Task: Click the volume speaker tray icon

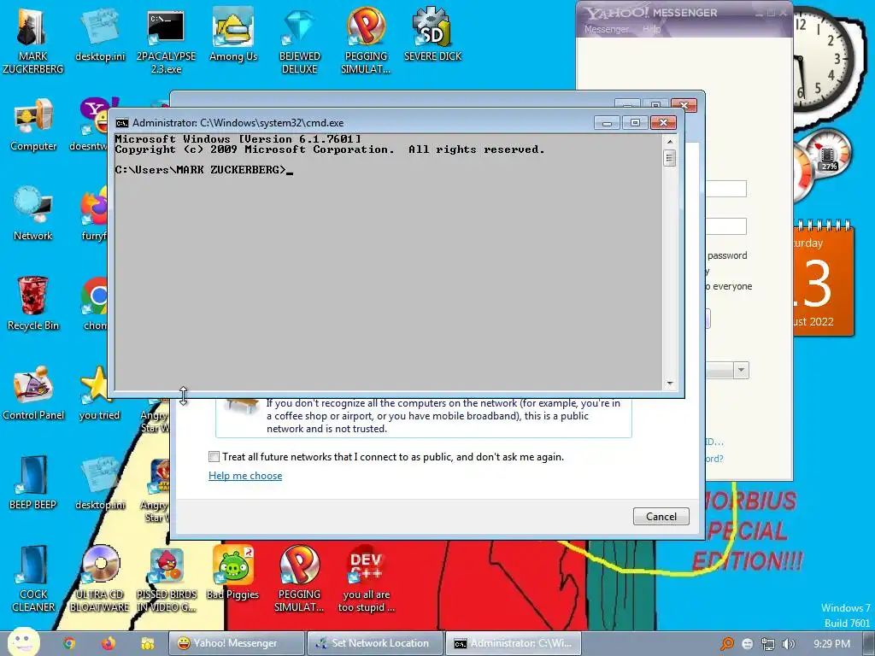Action: click(788, 644)
